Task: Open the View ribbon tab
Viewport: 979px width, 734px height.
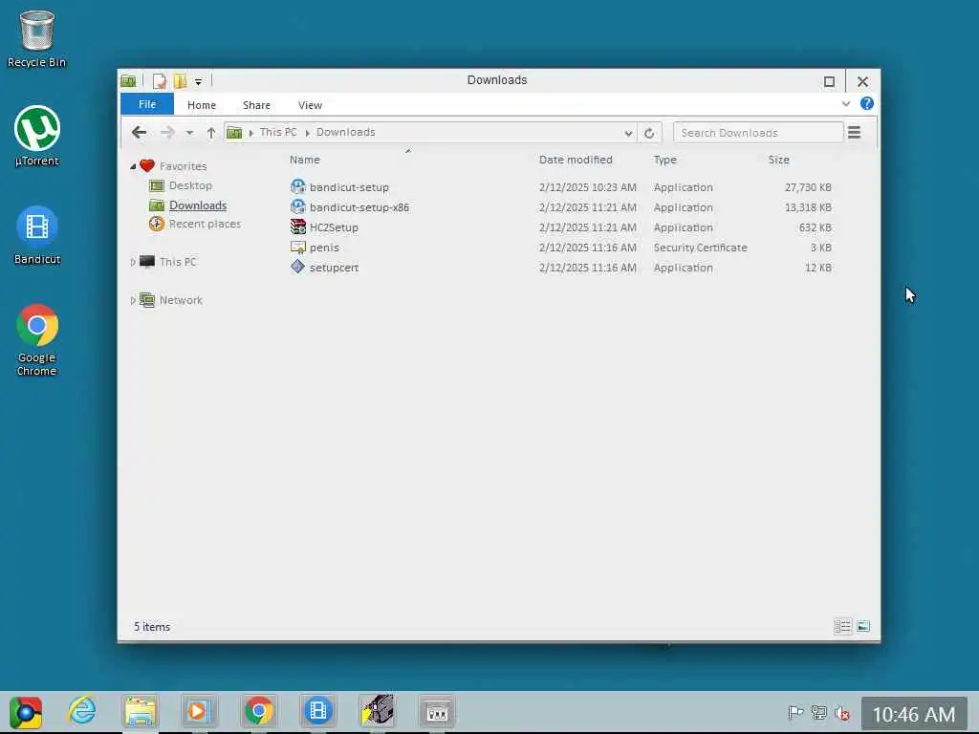Action: point(310,105)
